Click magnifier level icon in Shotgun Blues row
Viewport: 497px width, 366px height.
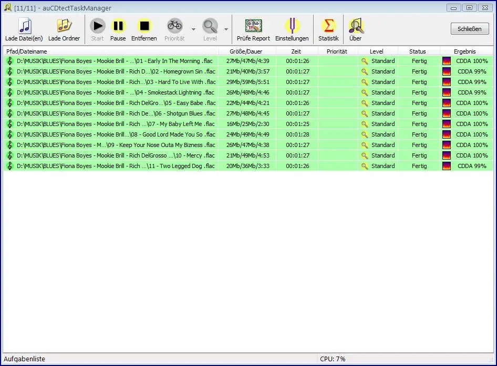pyautogui.click(x=365, y=113)
